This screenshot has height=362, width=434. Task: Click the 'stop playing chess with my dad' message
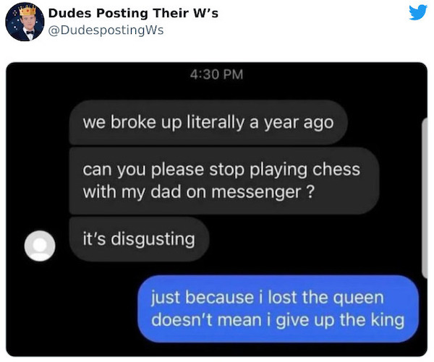click(x=224, y=181)
